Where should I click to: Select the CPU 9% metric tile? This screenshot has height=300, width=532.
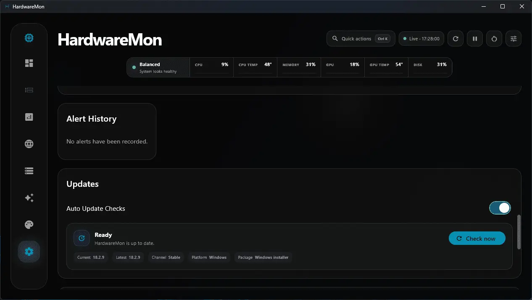pos(212,67)
